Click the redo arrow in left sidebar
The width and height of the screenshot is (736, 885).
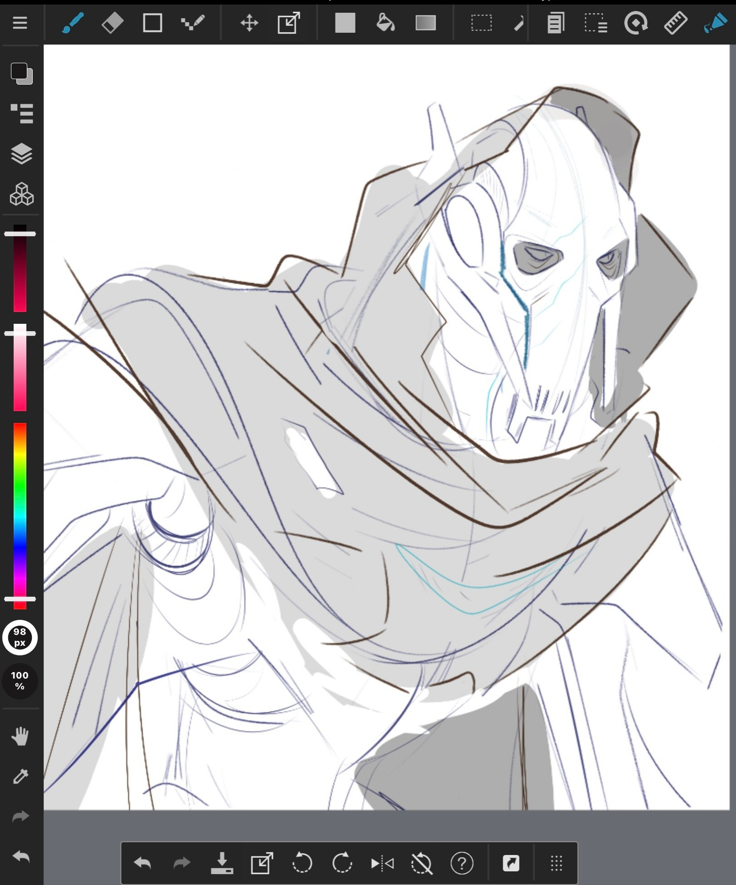pyautogui.click(x=20, y=817)
